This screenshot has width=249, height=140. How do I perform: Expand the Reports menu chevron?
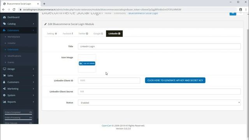[33, 102]
